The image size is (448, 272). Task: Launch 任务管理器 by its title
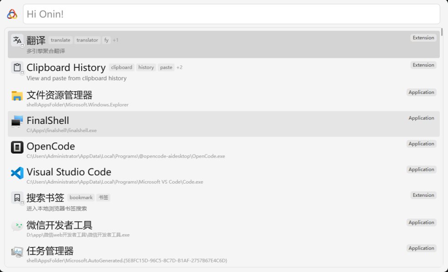tap(50, 251)
